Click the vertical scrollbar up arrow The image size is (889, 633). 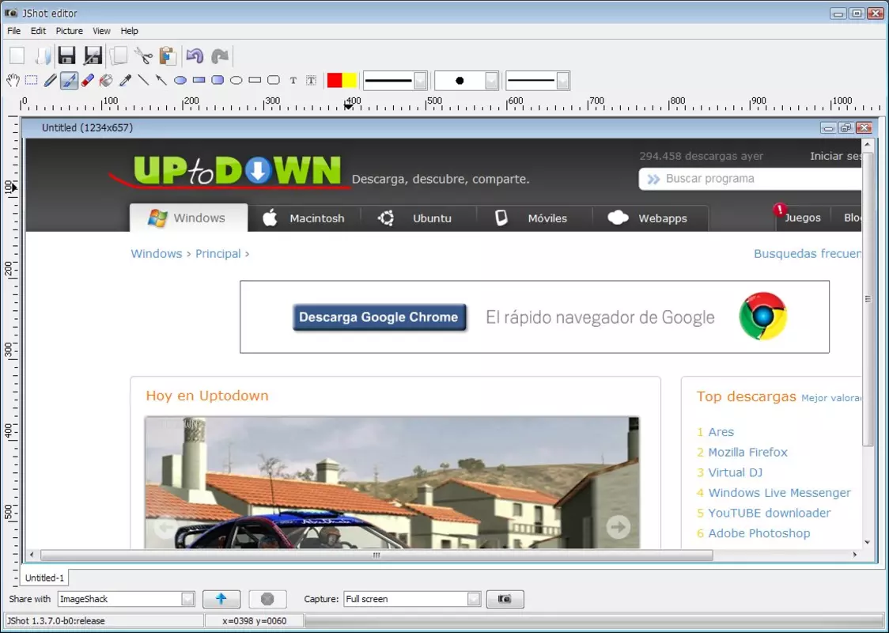click(868, 145)
